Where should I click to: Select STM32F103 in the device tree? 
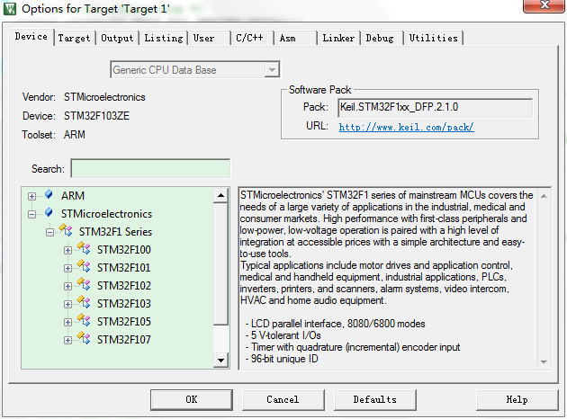click(124, 304)
